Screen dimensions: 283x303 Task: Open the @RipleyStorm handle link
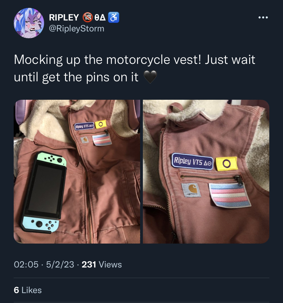pyautogui.click(x=77, y=29)
